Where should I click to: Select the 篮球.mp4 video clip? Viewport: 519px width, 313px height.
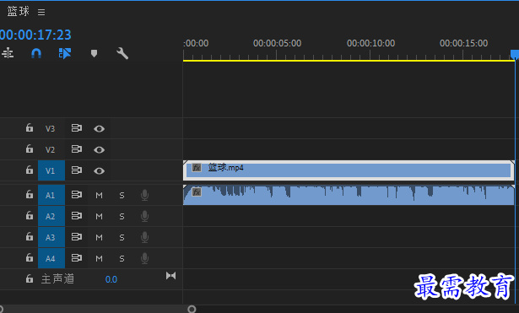click(349, 170)
